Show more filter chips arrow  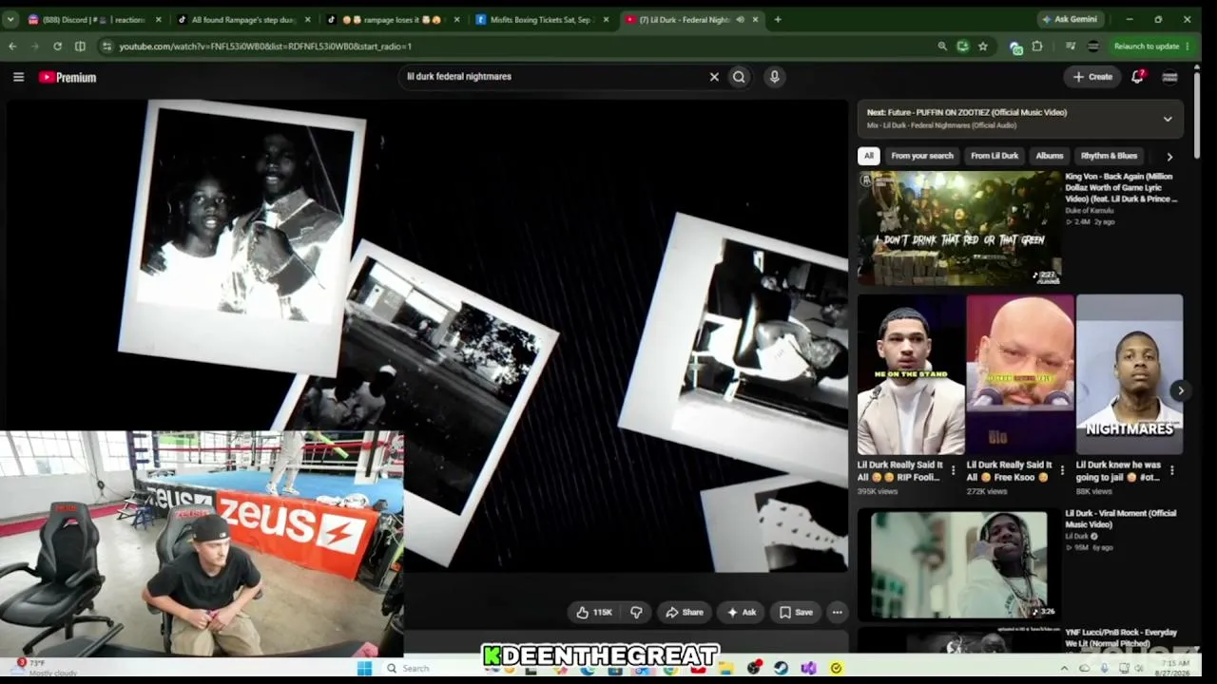(1169, 156)
